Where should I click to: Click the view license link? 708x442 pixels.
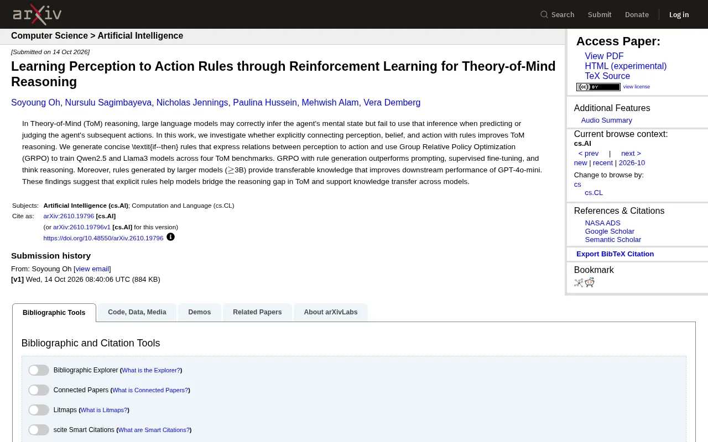tap(637, 87)
